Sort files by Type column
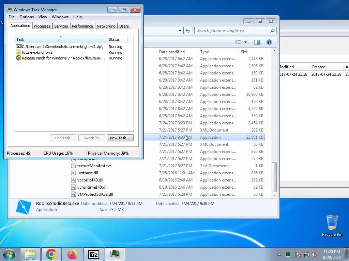 coord(218,52)
